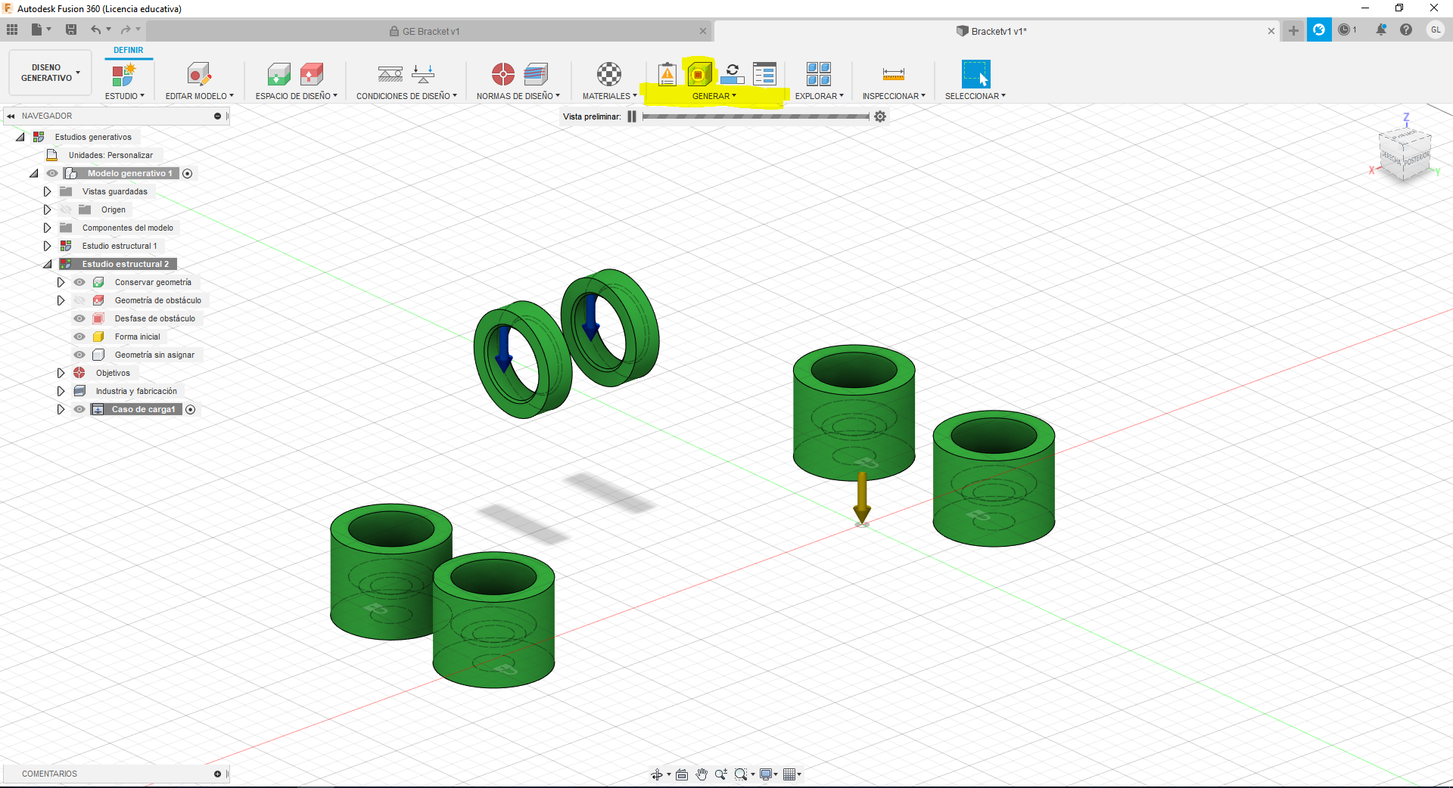The height and width of the screenshot is (788, 1453).
Task: Click the Structural Constraints icon
Action: point(390,74)
